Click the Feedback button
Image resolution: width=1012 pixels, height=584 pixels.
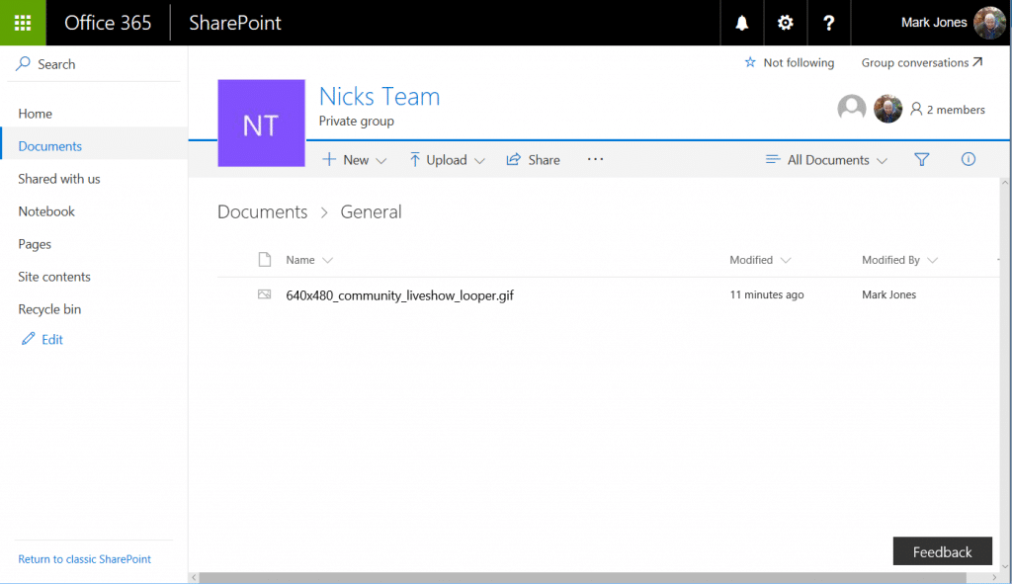[x=942, y=551]
